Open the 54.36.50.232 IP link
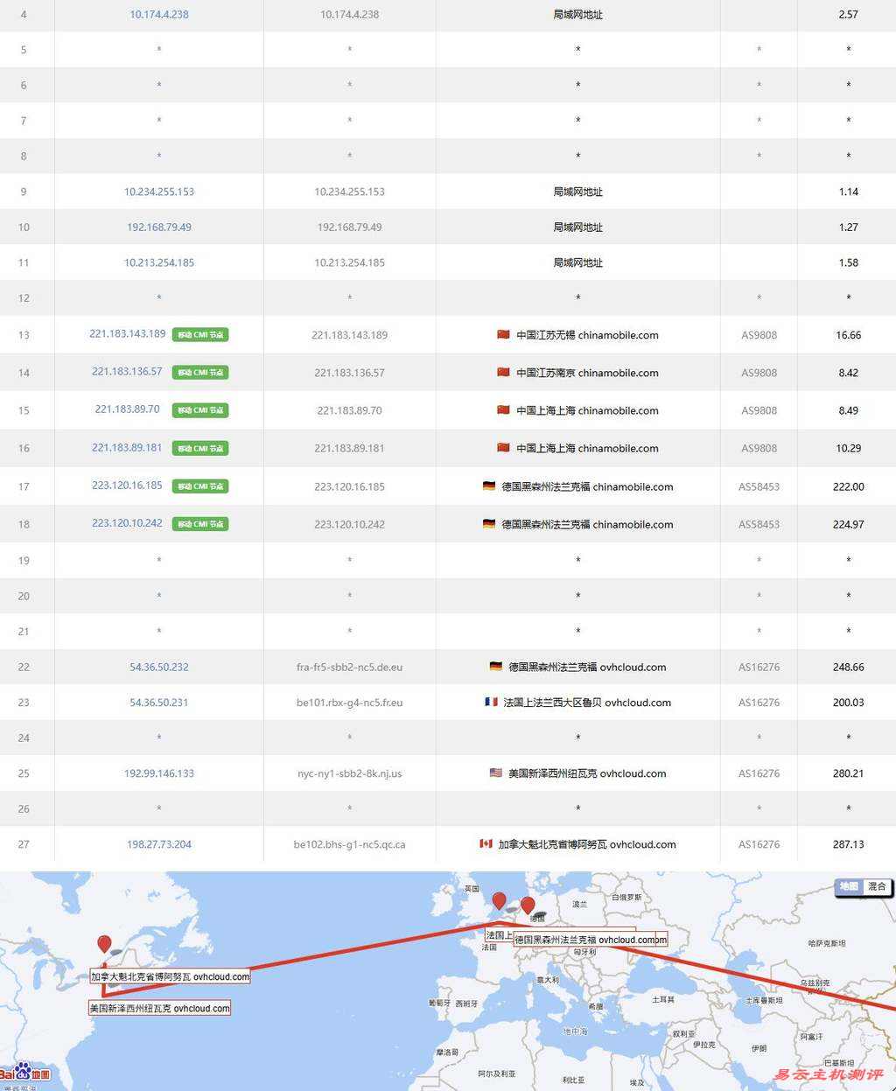This screenshot has width=896, height=1091. tap(159, 667)
